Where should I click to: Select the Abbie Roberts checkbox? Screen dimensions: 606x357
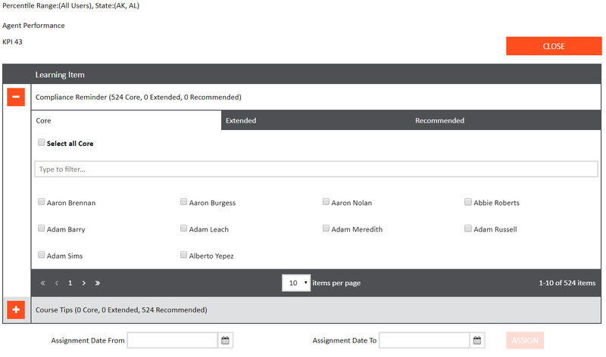tap(468, 202)
